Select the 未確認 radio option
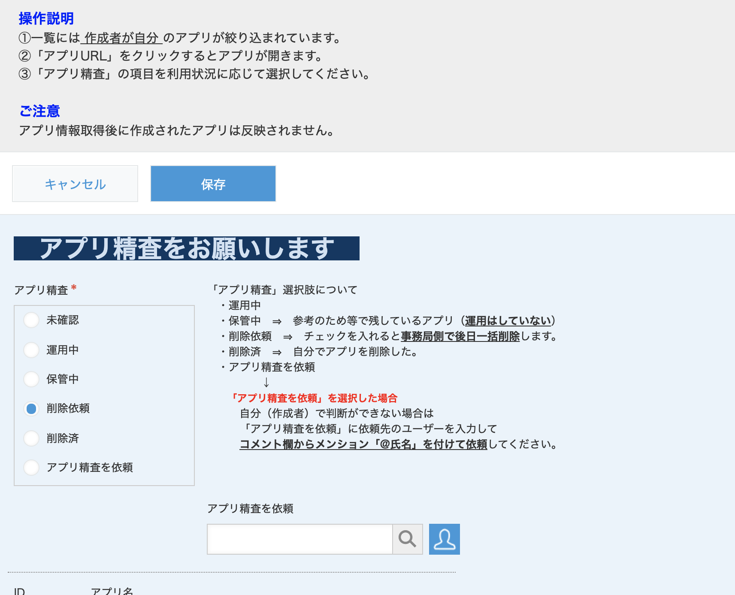Screen dimensions: 735x595 pyautogui.click(x=31, y=320)
